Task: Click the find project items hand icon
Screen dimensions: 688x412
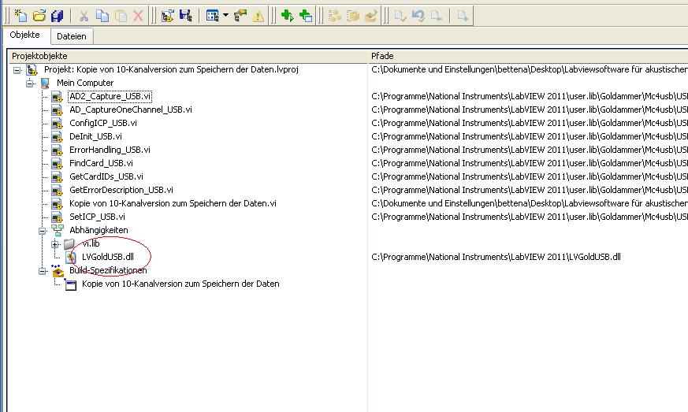Action: pos(240,16)
